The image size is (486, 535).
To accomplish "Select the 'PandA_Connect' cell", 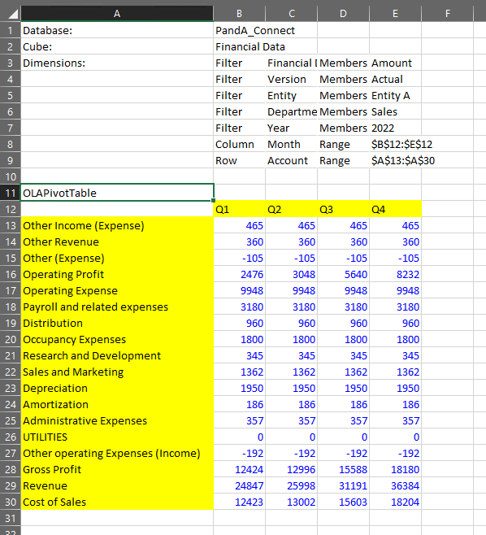I will tap(240, 30).
